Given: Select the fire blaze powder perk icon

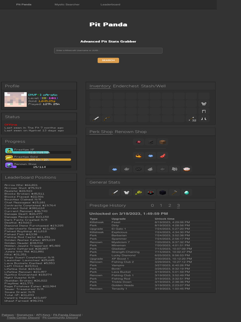Looking at the screenshot, I should pos(138,156).
